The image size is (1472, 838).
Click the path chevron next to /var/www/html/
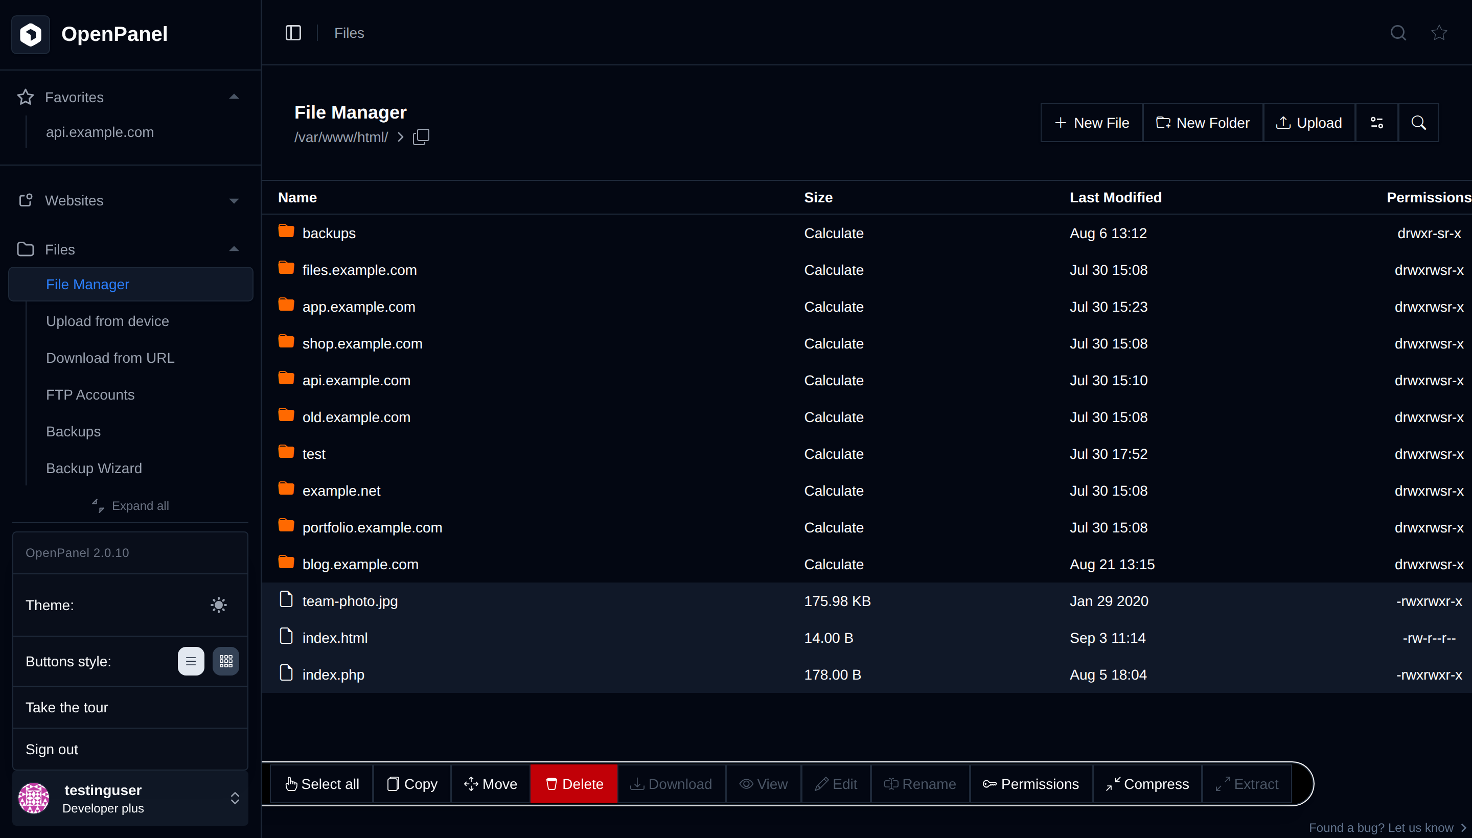[401, 137]
